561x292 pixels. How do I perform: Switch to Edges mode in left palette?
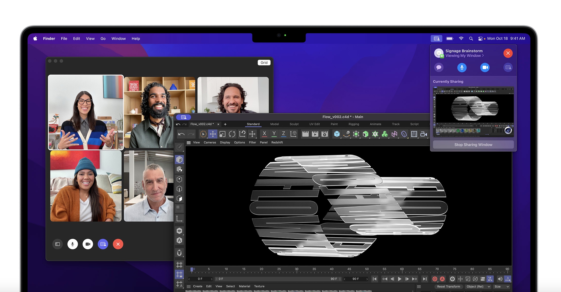(x=179, y=189)
